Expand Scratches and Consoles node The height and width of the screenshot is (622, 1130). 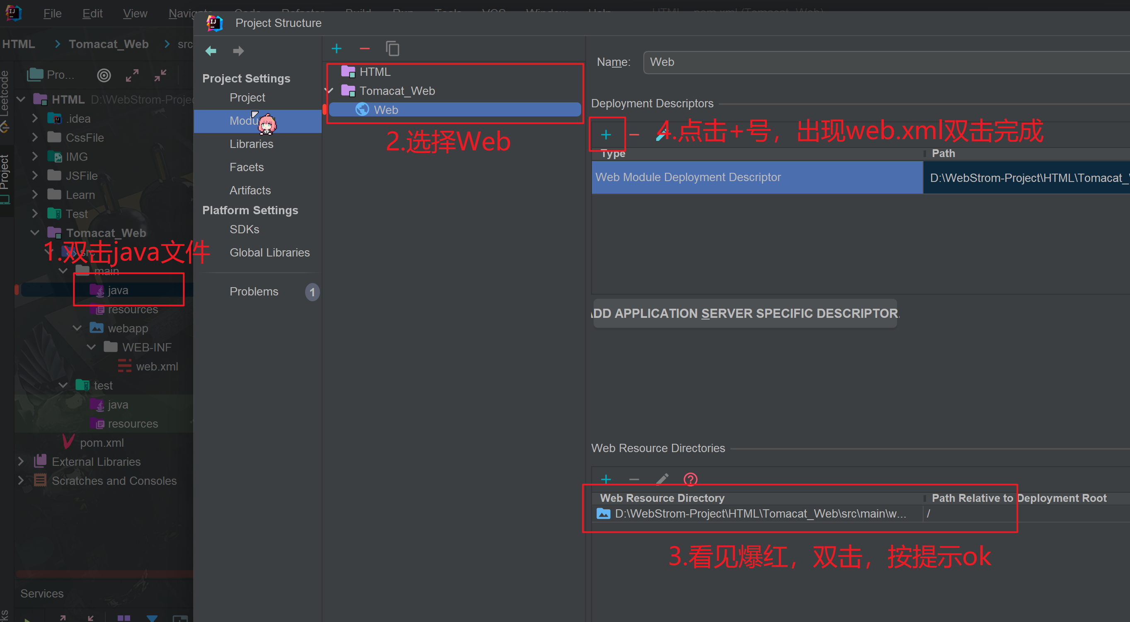(21, 480)
